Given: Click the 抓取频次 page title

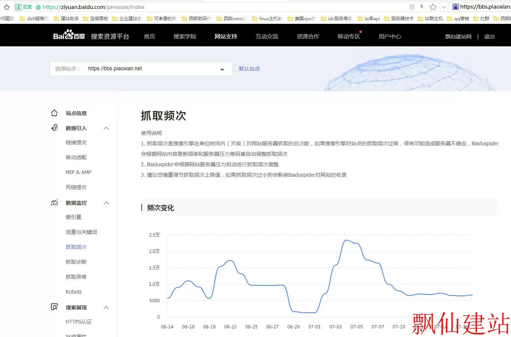Looking at the screenshot, I should click(163, 116).
